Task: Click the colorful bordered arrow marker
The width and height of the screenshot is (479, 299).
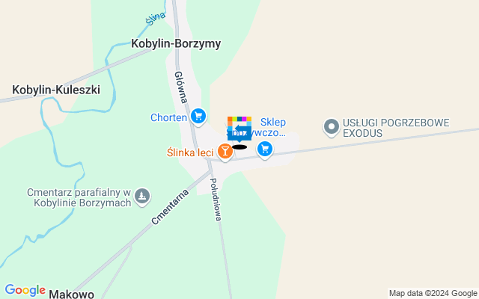Action: coord(239,129)
